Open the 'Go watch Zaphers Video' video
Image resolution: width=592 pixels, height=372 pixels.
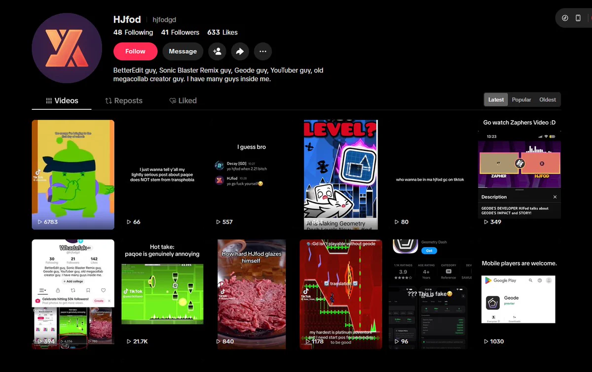point(519,175)
